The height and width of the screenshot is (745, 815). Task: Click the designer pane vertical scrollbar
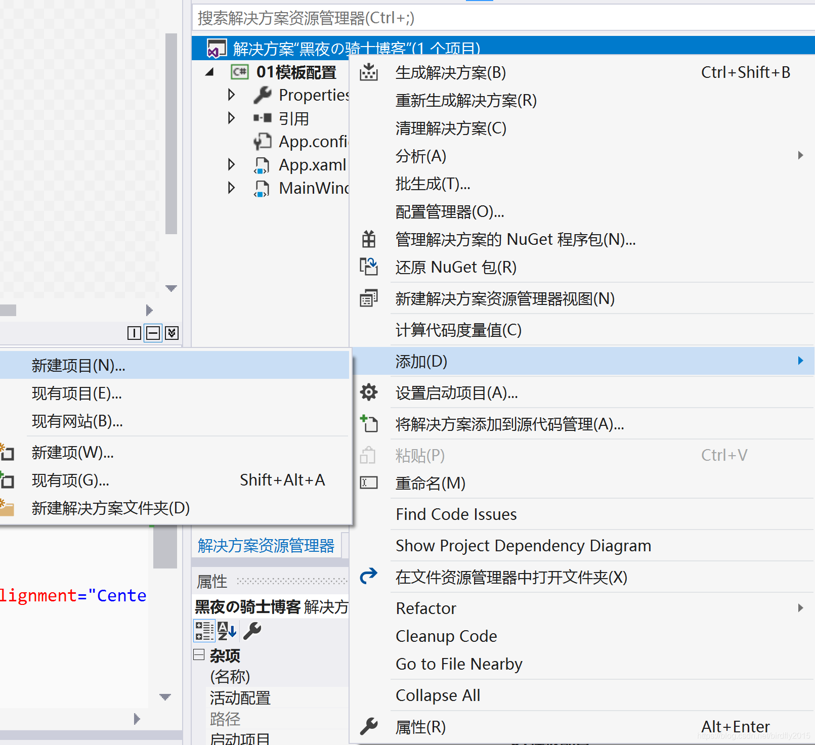tap(171, 134)
